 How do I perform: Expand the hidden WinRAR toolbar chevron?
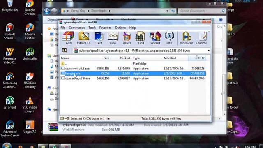pyautogui.click(x=209, y=32)
